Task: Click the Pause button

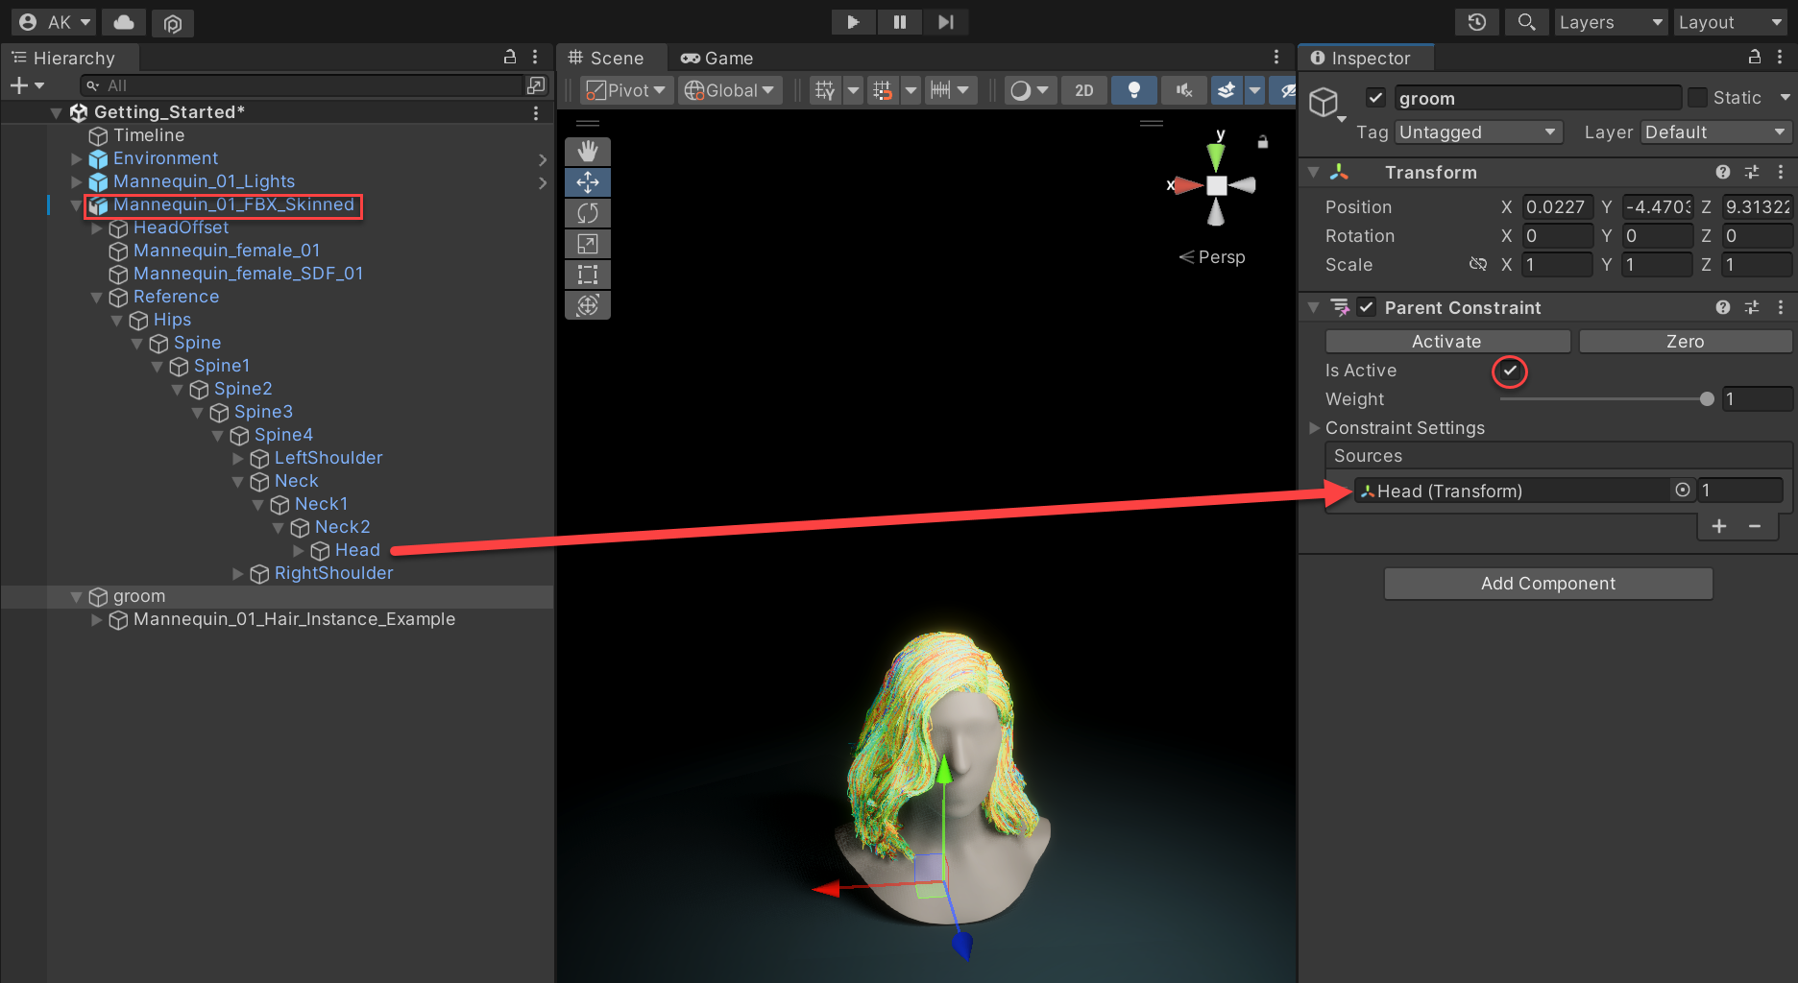Action: (899, 22)
